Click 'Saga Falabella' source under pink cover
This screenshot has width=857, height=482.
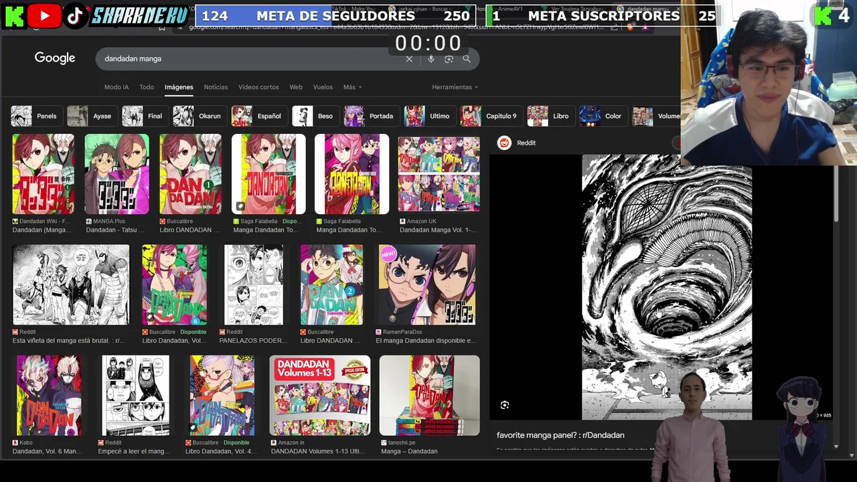pos(342,221)
